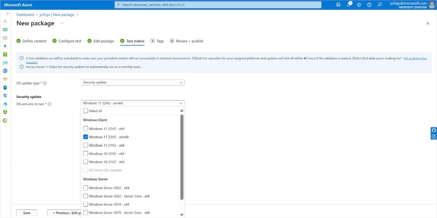Open the ellipsis menu next to New package
This screenshot has height=218, width=437.
pos(62,23)
